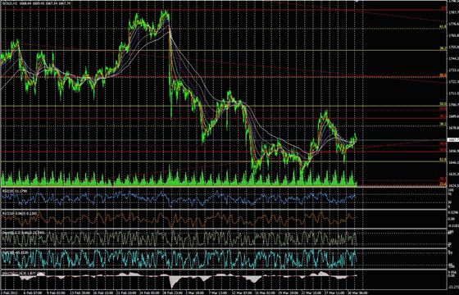Click the 12 Mar 07:00 time axis label

pyautogui.click(x=239, y=293)
